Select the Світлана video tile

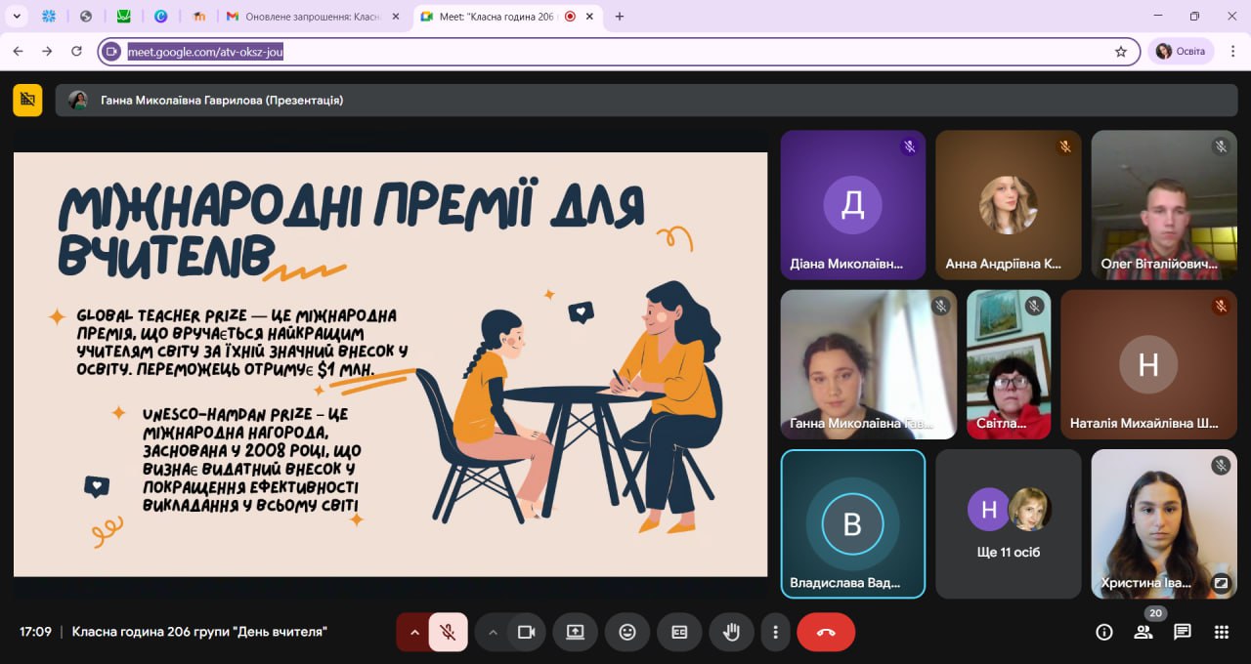(x=1009, y=364)
